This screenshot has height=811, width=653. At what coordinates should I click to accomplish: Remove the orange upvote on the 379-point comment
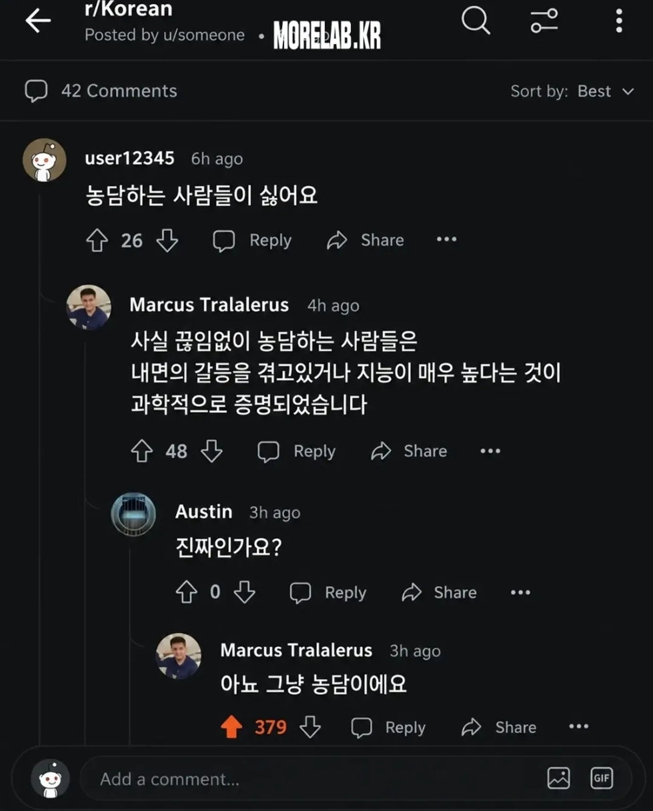[x=231, y=727]
